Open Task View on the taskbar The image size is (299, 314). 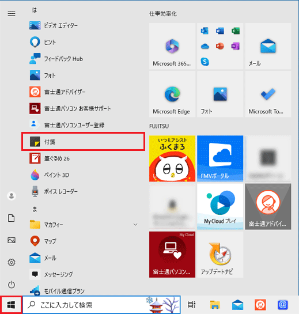click(x=191, y=305)
